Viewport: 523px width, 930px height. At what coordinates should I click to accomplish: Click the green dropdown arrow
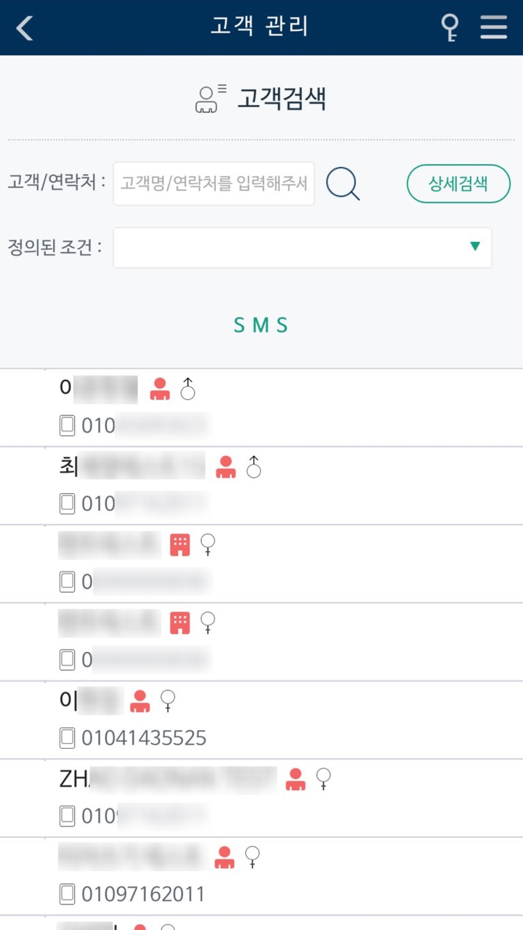[x=475, y=246]
